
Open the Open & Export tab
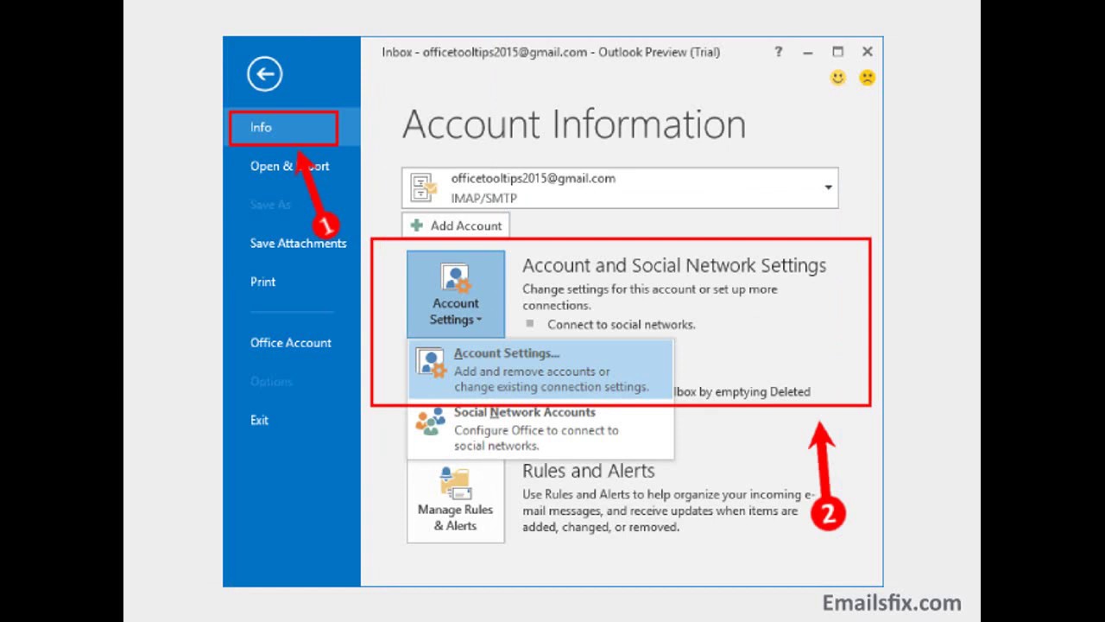pos(290,166)
